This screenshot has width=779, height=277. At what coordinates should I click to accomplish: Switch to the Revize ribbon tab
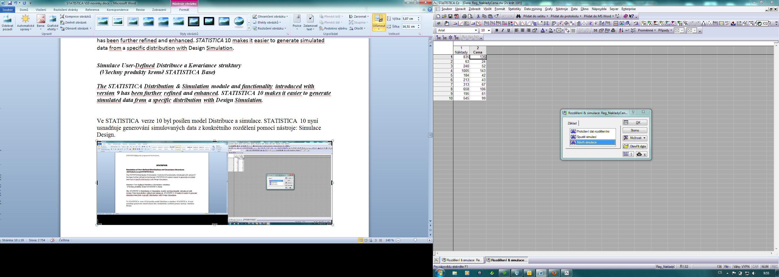140,10
